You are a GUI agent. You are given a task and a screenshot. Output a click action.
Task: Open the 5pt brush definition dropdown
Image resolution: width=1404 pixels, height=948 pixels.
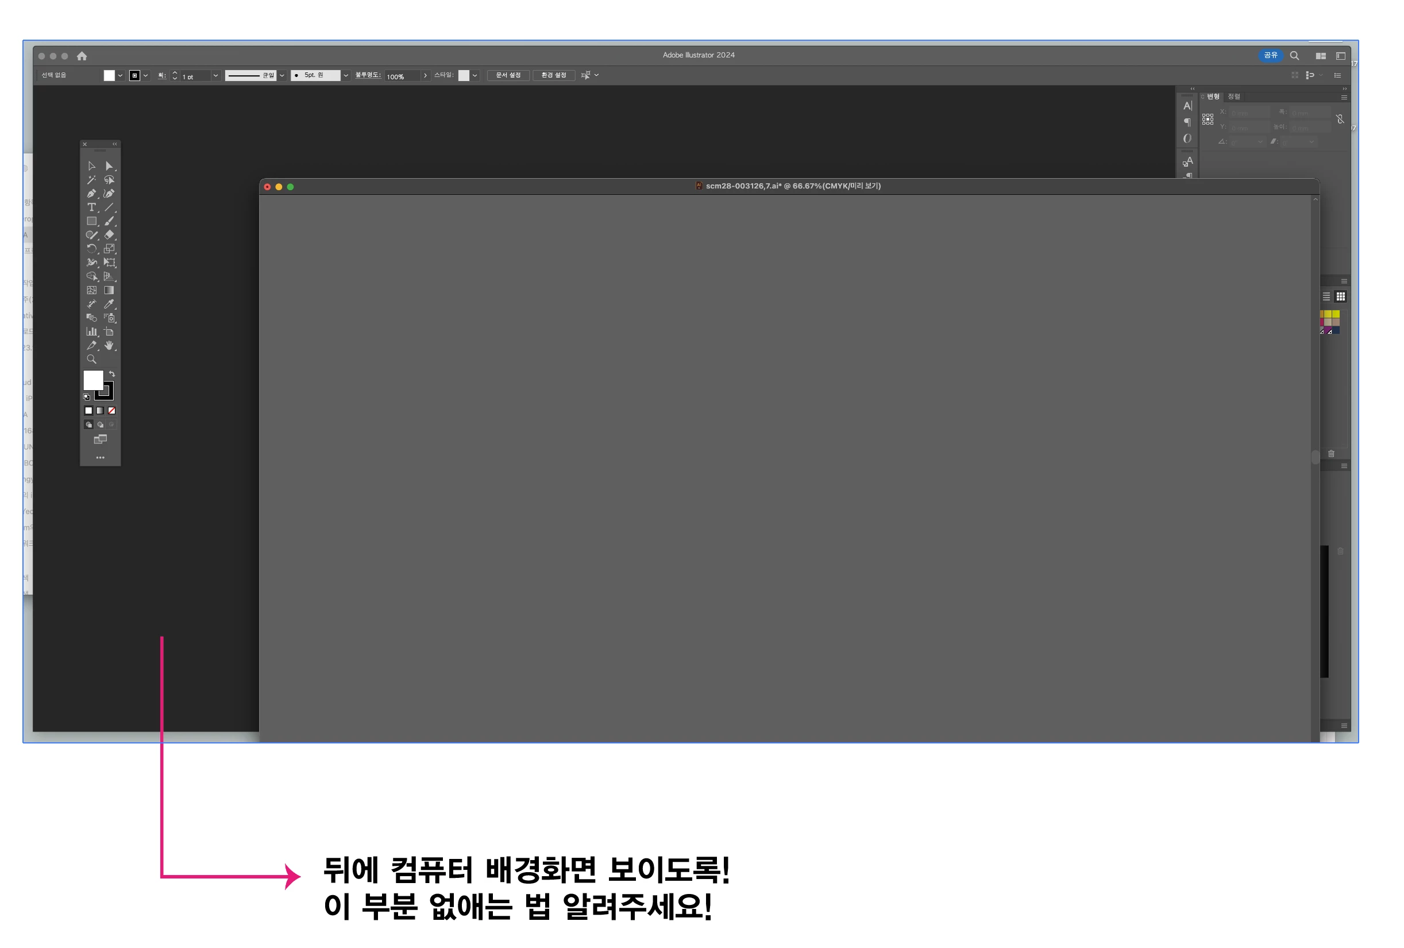tap(346, 75)
